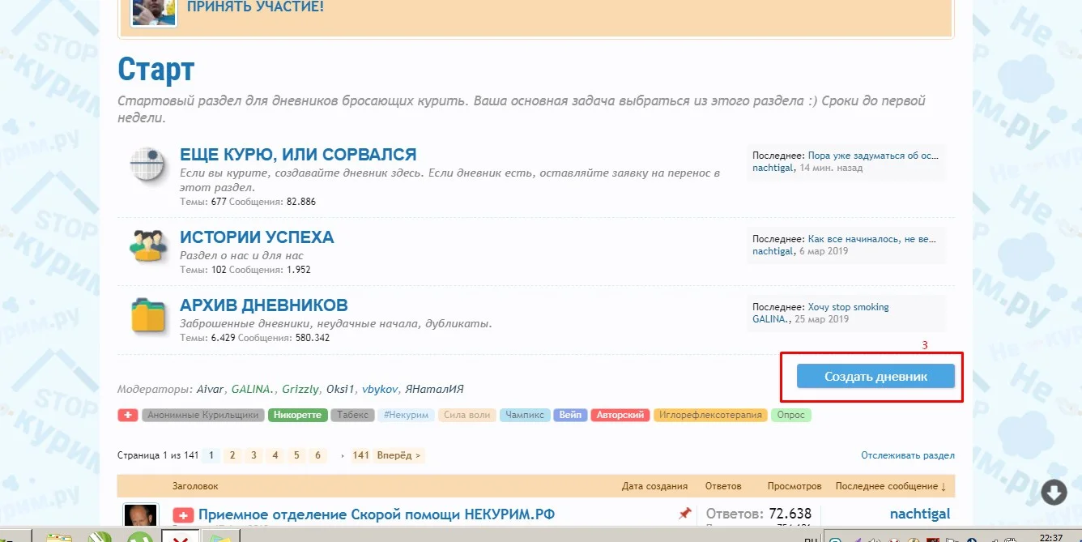Click user 'nachtigal' dated 6 мар 2019

tap(773, 251)
